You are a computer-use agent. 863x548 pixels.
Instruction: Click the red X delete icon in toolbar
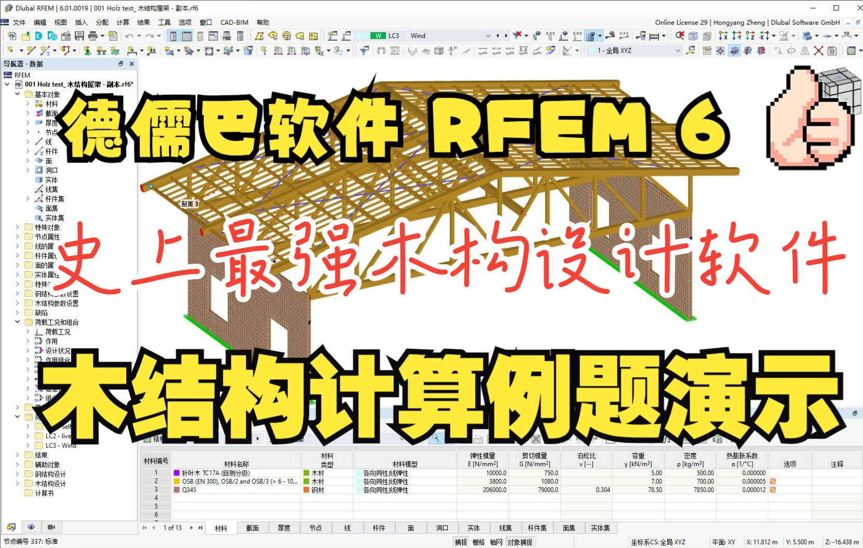(818, 50)
